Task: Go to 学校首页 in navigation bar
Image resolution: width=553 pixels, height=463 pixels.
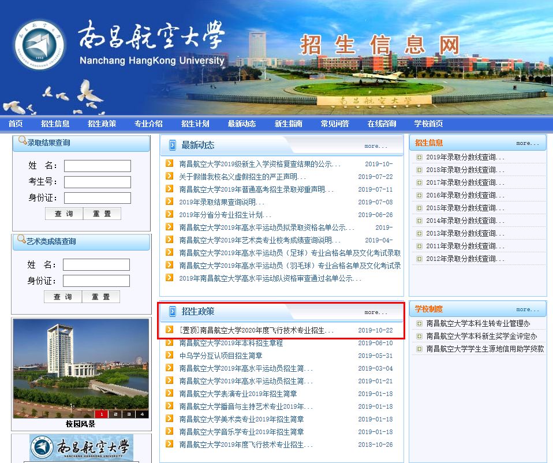Action: click(x=428, y=124)
